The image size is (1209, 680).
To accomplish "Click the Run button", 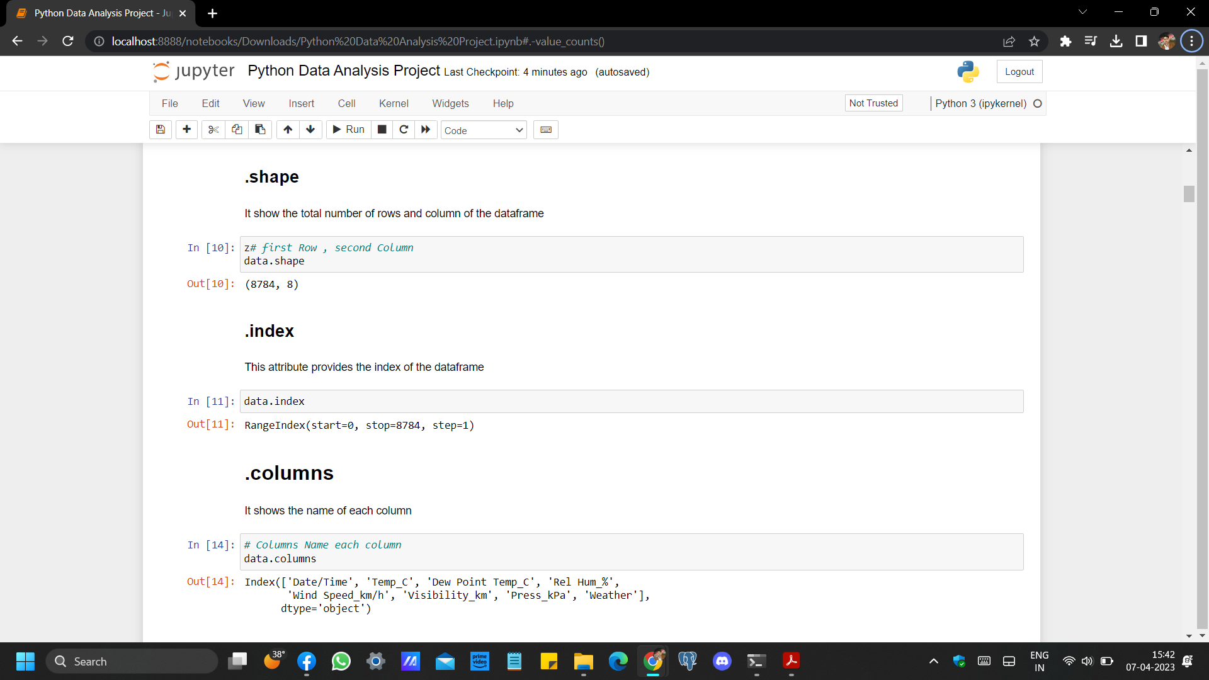I will (x=348, y=130).
